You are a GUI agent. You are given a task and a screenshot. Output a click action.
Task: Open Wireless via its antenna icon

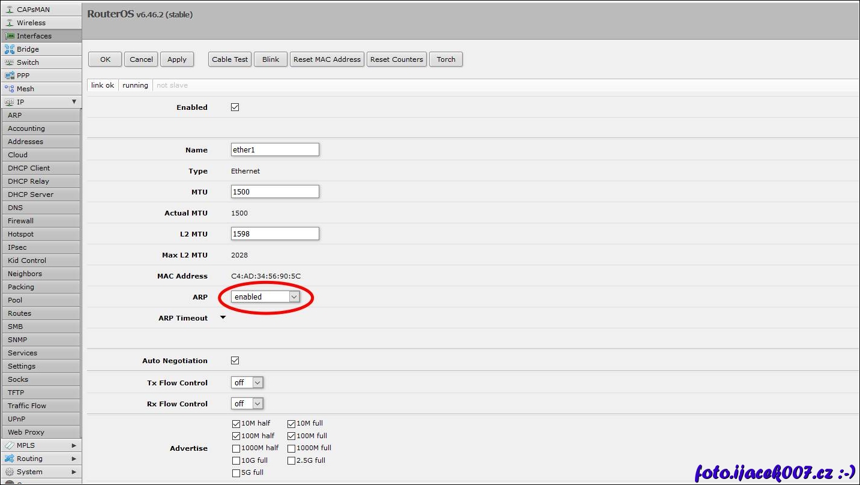(9, 23)
